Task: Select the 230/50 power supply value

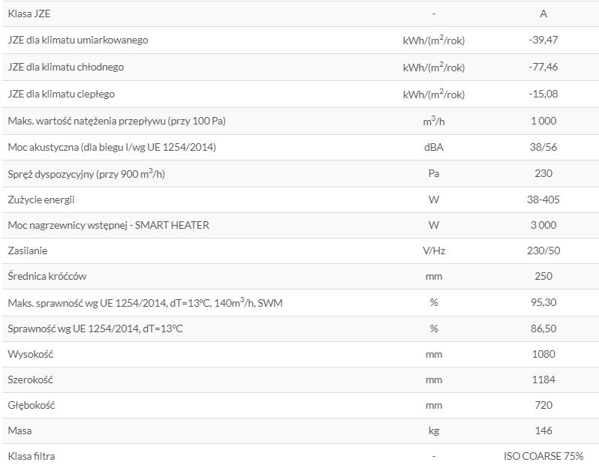Action: click(x=543, y=250)
